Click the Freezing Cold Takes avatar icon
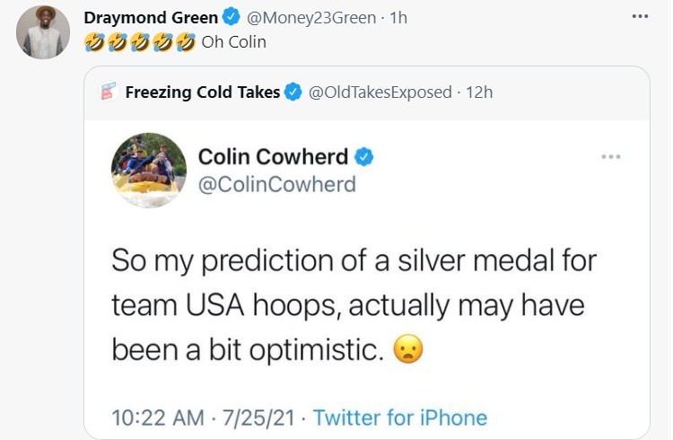 [108, 92]
